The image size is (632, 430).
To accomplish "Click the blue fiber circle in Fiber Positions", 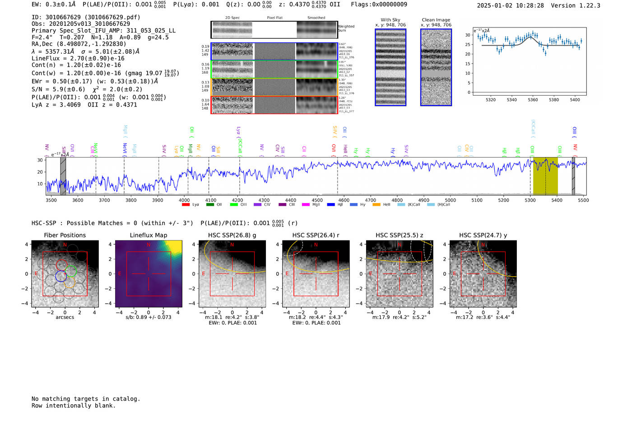I will 61,276.
